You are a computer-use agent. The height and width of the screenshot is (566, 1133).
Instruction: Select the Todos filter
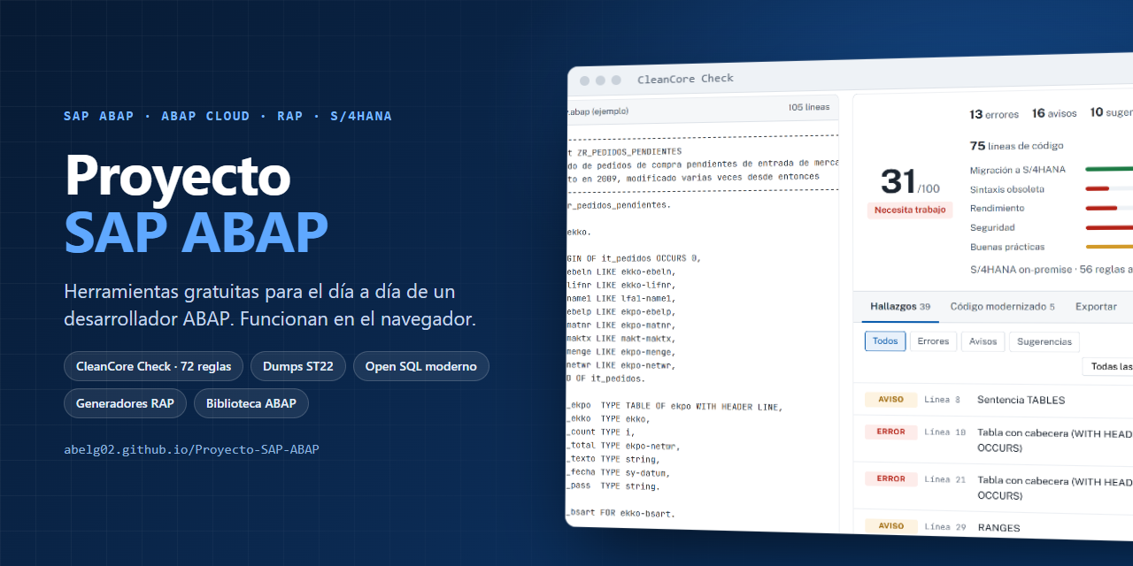click(x=884, y=340)
